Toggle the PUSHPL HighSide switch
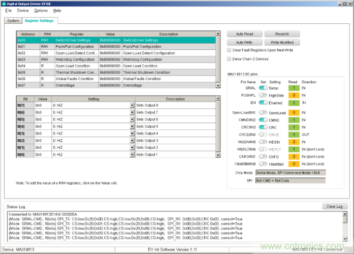 (x=263, y=95)
